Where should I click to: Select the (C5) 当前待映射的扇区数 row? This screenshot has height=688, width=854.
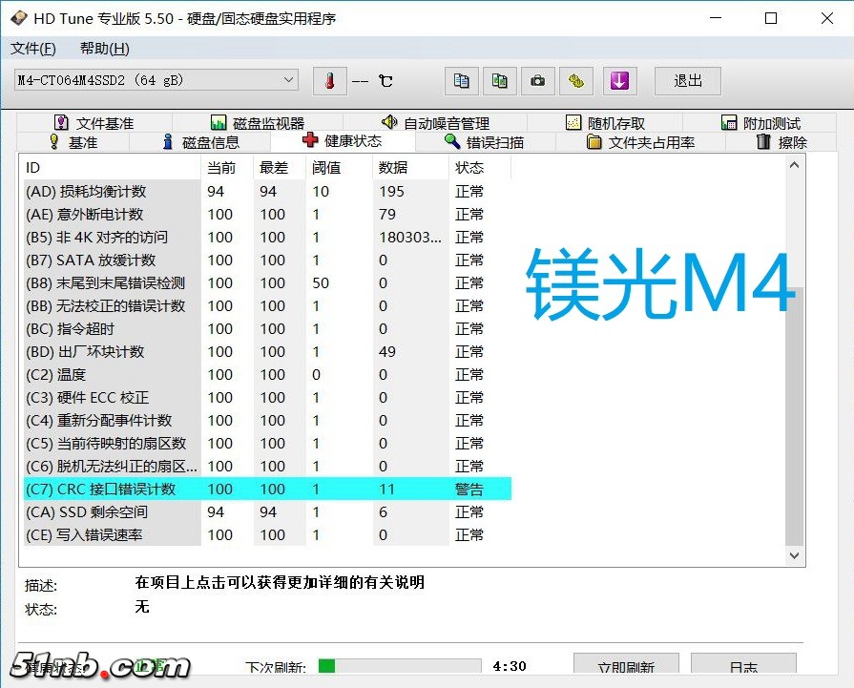coord(267,443)
